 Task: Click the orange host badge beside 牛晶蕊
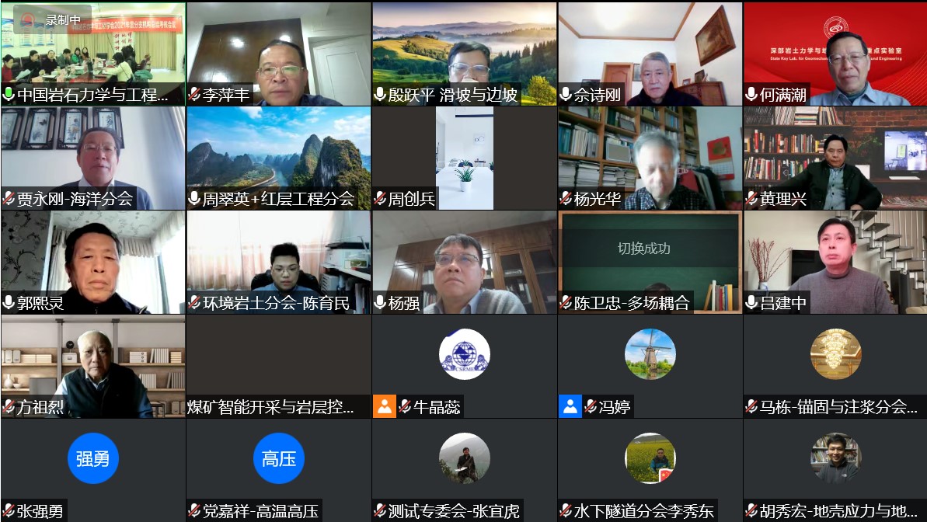coord(384,406)
